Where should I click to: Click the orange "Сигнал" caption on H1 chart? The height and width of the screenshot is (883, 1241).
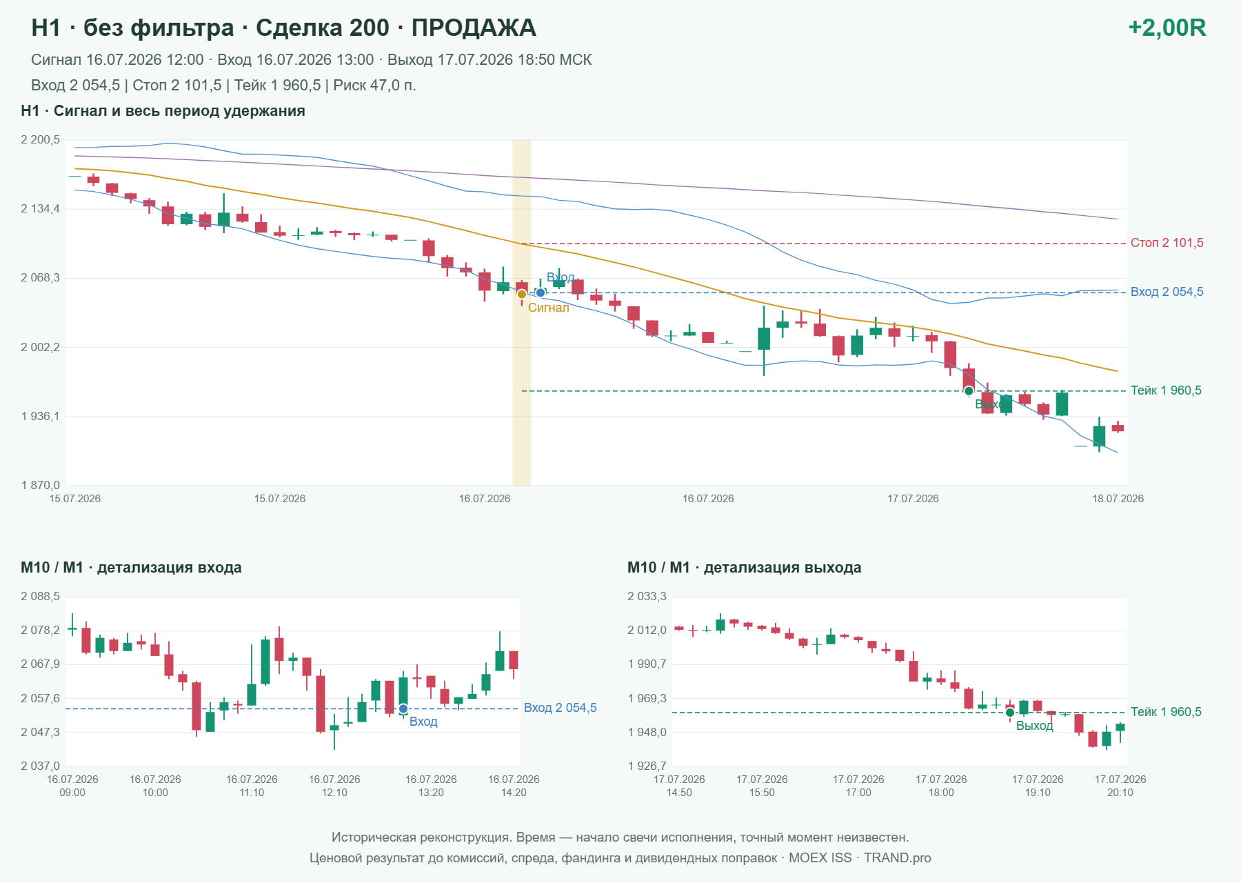pyautogui.click(x=549, y=308)
